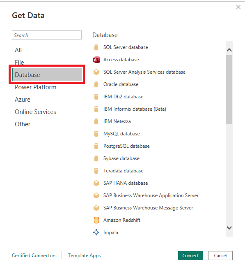The height and width of the screenshot is (272, 245).
Task: Select the SAP HANA database cube icon
Action: coord(96,183)
